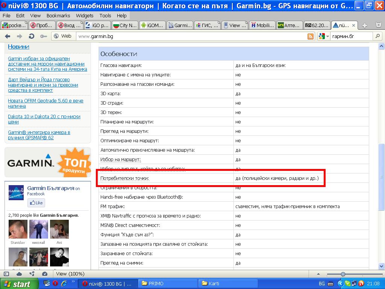Screen dimensions: 385x289
Task: Click the Opera Link cloud icon
Action: pos(19,274)
